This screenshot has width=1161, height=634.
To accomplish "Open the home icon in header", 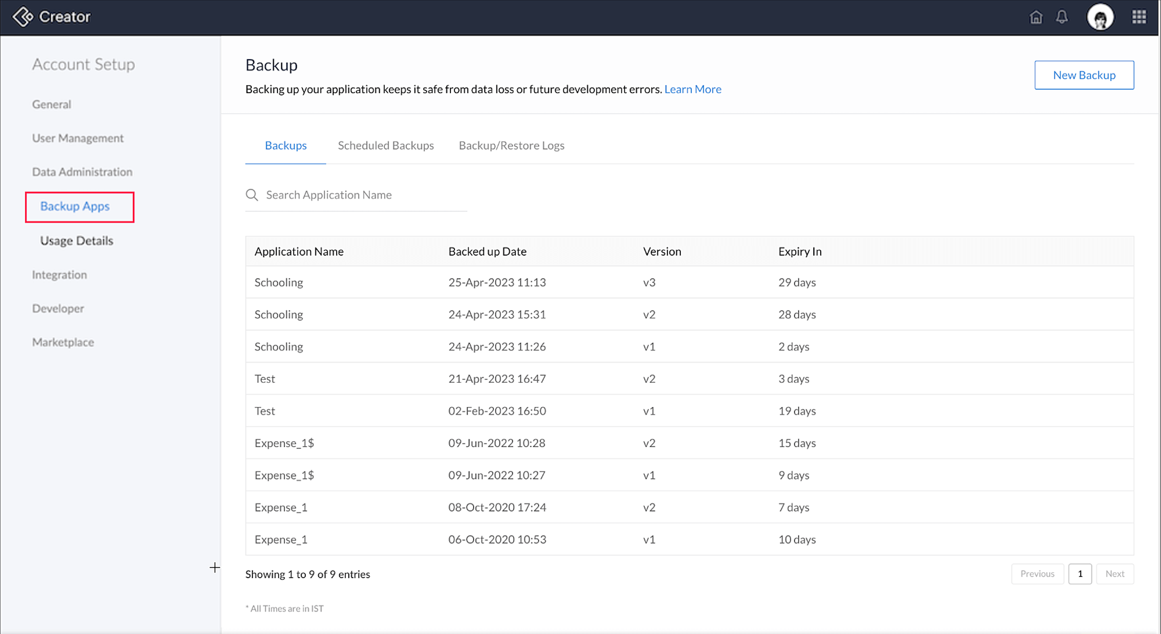I will (1036, 17).
